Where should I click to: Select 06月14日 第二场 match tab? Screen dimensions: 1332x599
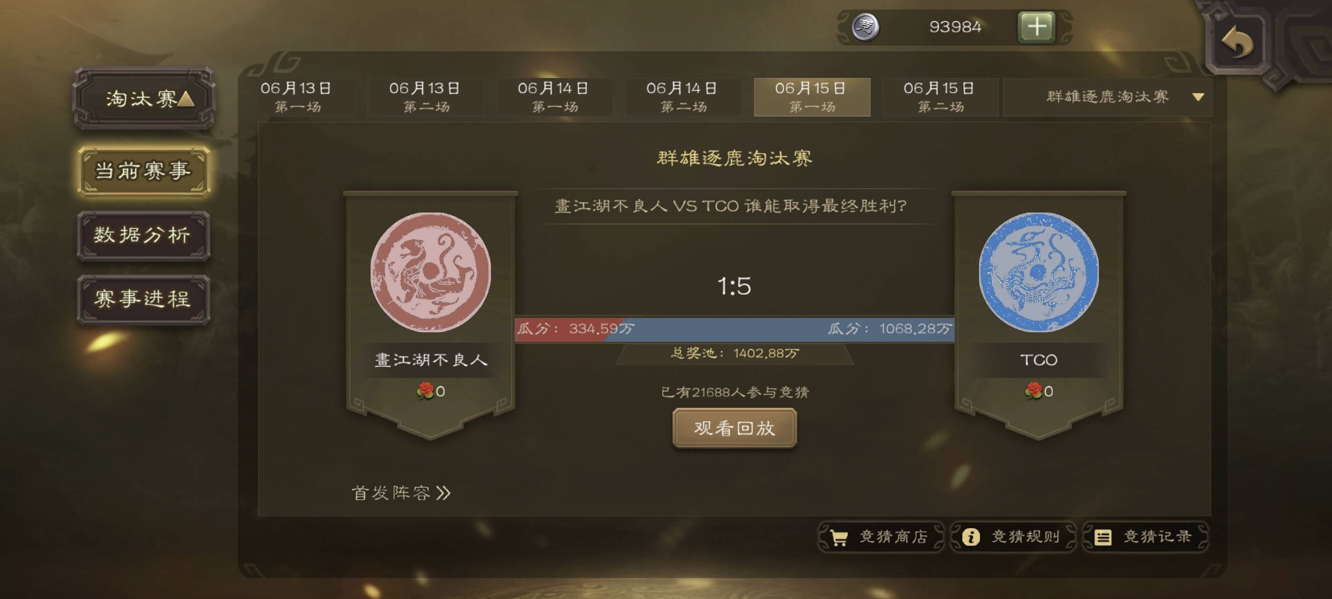point(683,97)
